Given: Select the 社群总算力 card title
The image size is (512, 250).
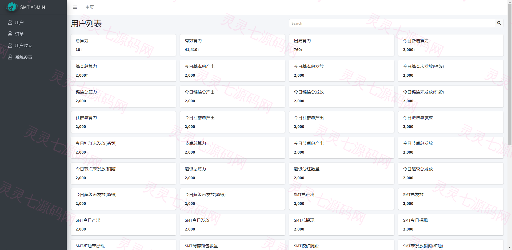Looking at the screenshot, I should coord(86,118).
